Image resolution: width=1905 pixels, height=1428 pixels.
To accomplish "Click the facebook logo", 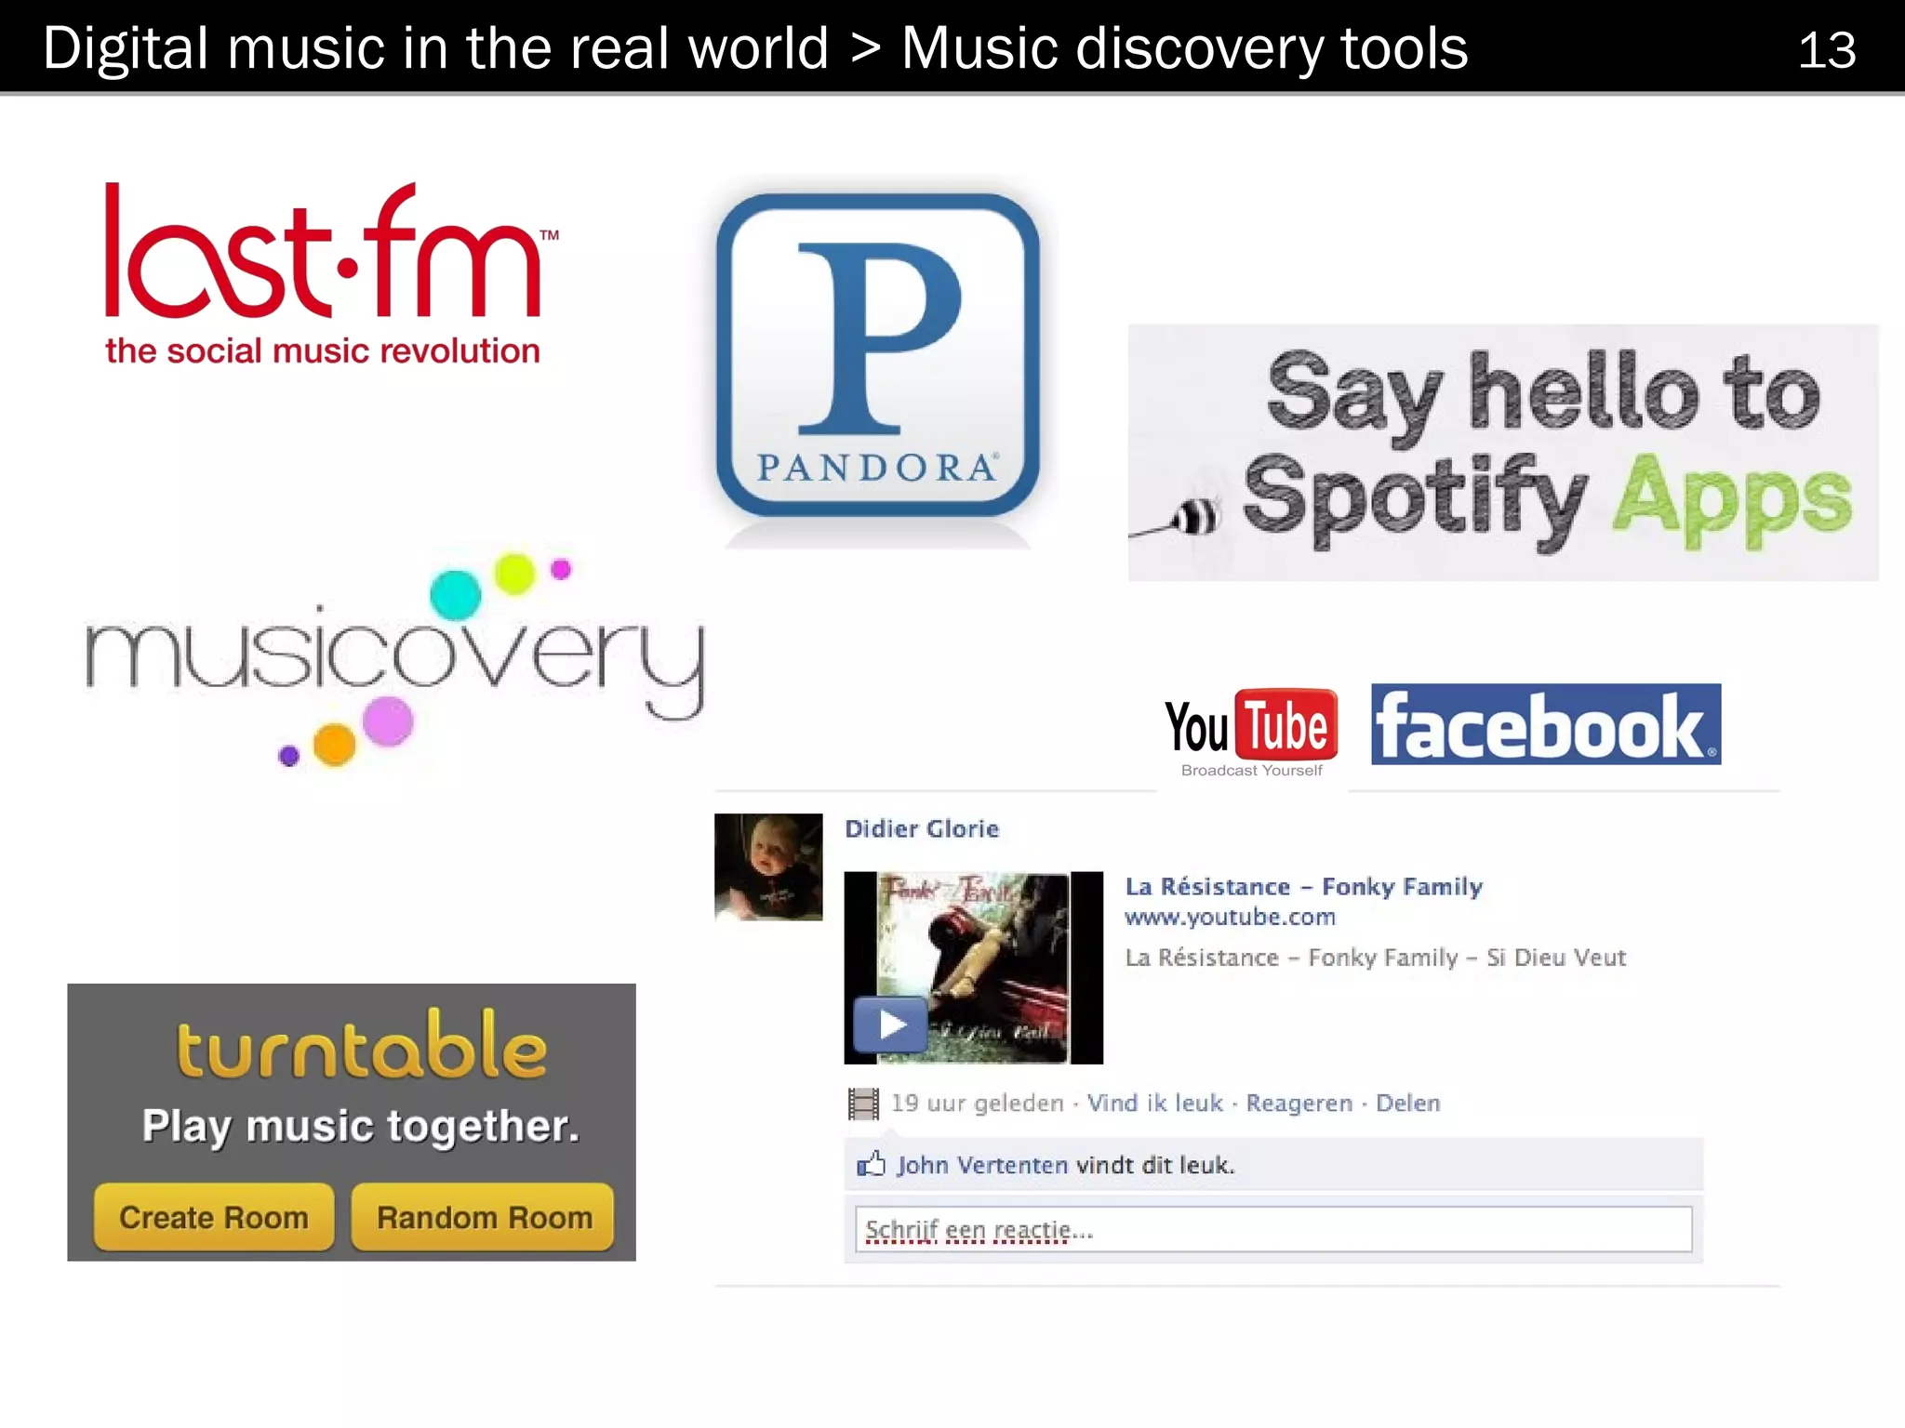I will [1546, 724].
